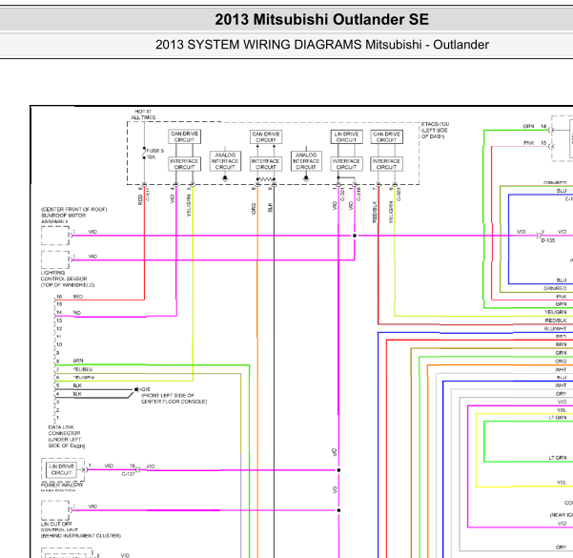
Task: Click the "2013 SYSTEM WIRING DIAGRAMS" subtitle line
Action: [x=322, y=45]
